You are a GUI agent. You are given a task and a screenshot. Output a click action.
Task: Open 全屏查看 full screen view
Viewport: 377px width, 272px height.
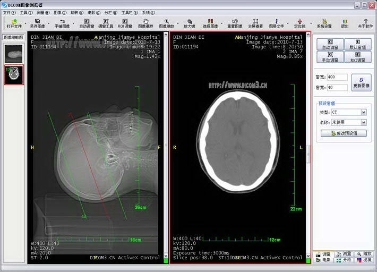[x=255, y=23]
